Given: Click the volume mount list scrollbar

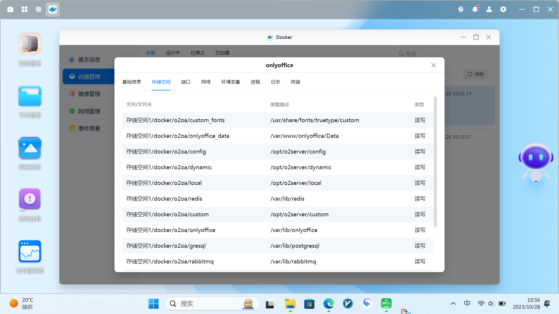Looking at the screenshot, I should 435,162.
